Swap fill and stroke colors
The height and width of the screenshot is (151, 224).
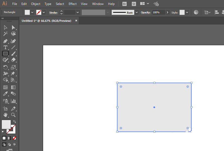15,122
